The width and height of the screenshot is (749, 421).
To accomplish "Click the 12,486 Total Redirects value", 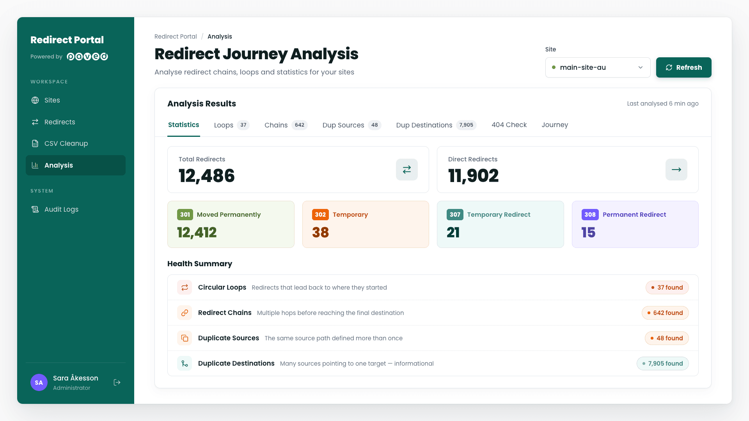I will [207, 176].
